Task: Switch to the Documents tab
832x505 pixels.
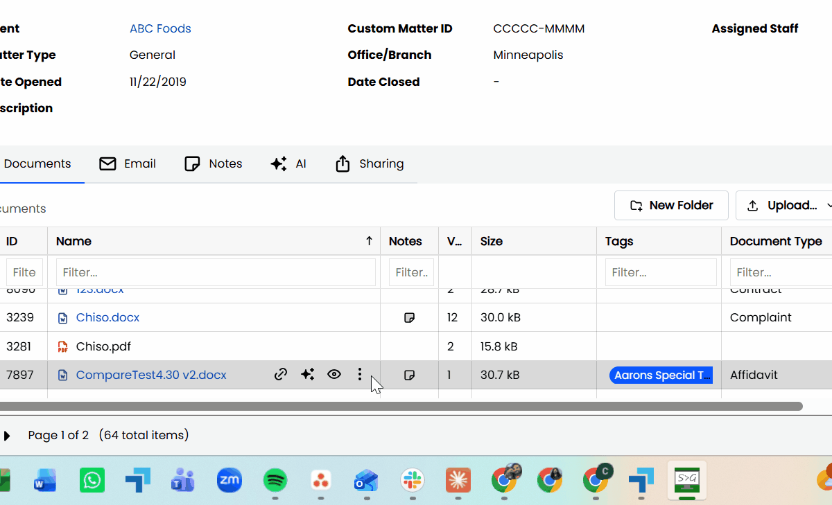Action: click(x=37, y=164)
